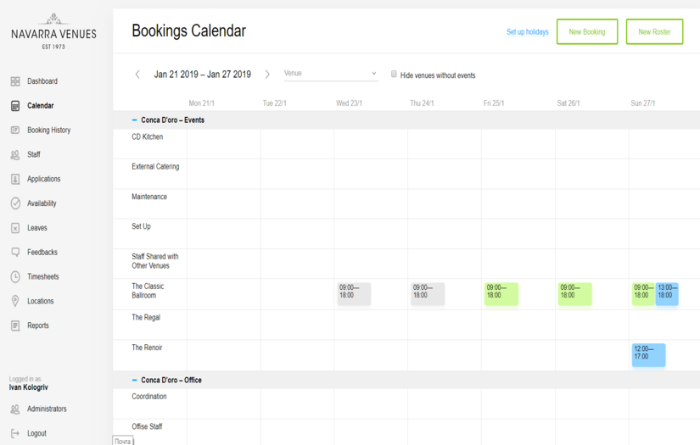Click the External Catering row label
This screenshot has width=700, height=445.
155,166
